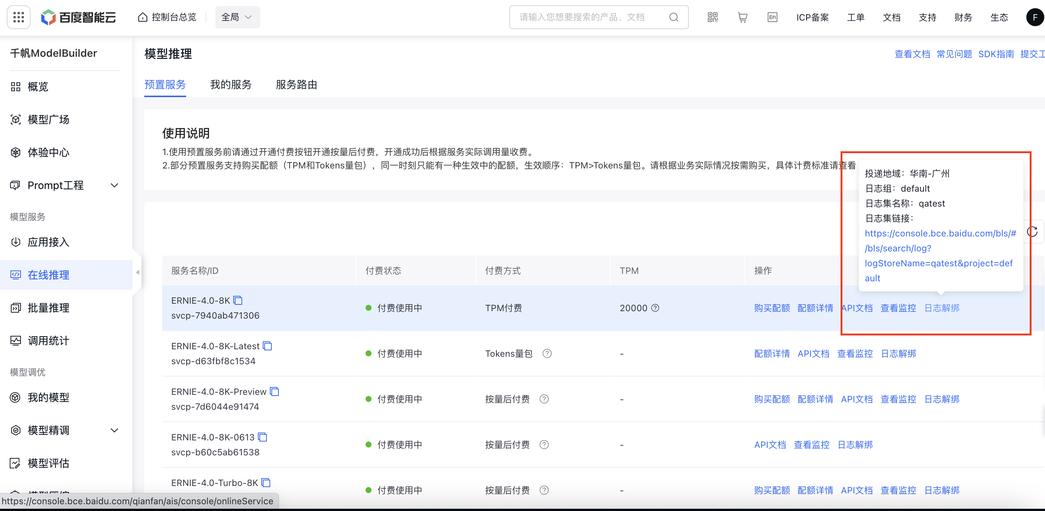This screenshot has width=1045, height=511.
Task: Click the Tokens量包 help icon
Action: click(547, 354)
